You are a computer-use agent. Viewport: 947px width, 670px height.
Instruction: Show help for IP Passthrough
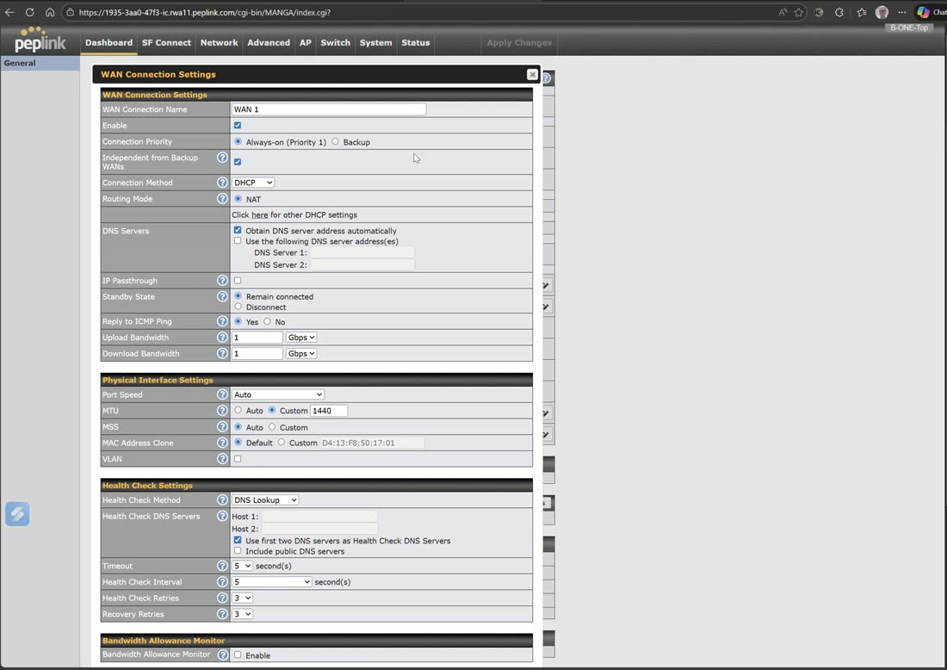(222, 281)
